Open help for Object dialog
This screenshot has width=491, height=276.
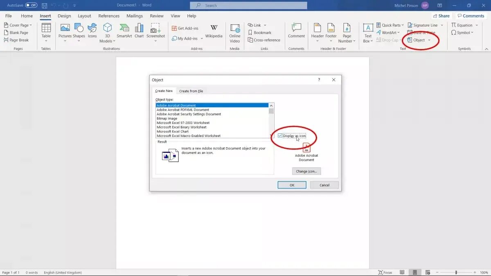319,80
